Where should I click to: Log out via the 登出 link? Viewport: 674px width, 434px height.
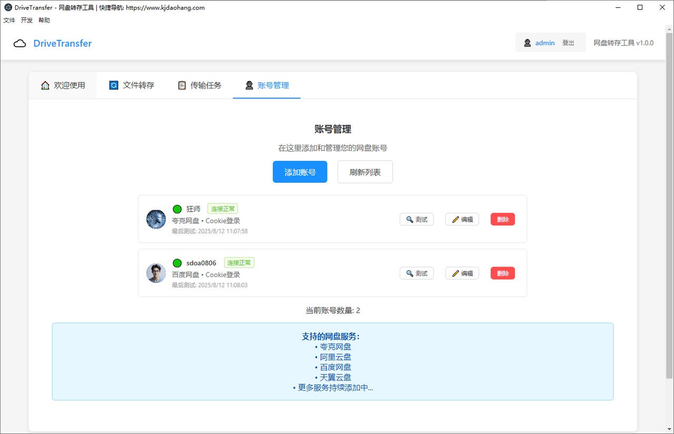click(568, 43)
